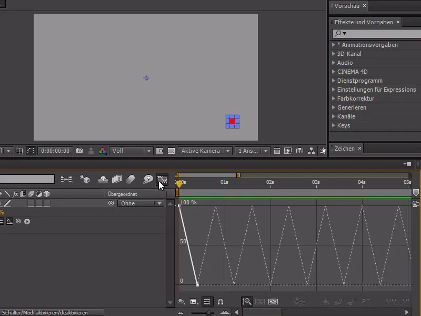Click the parent pick whip icon

[111, 203]
